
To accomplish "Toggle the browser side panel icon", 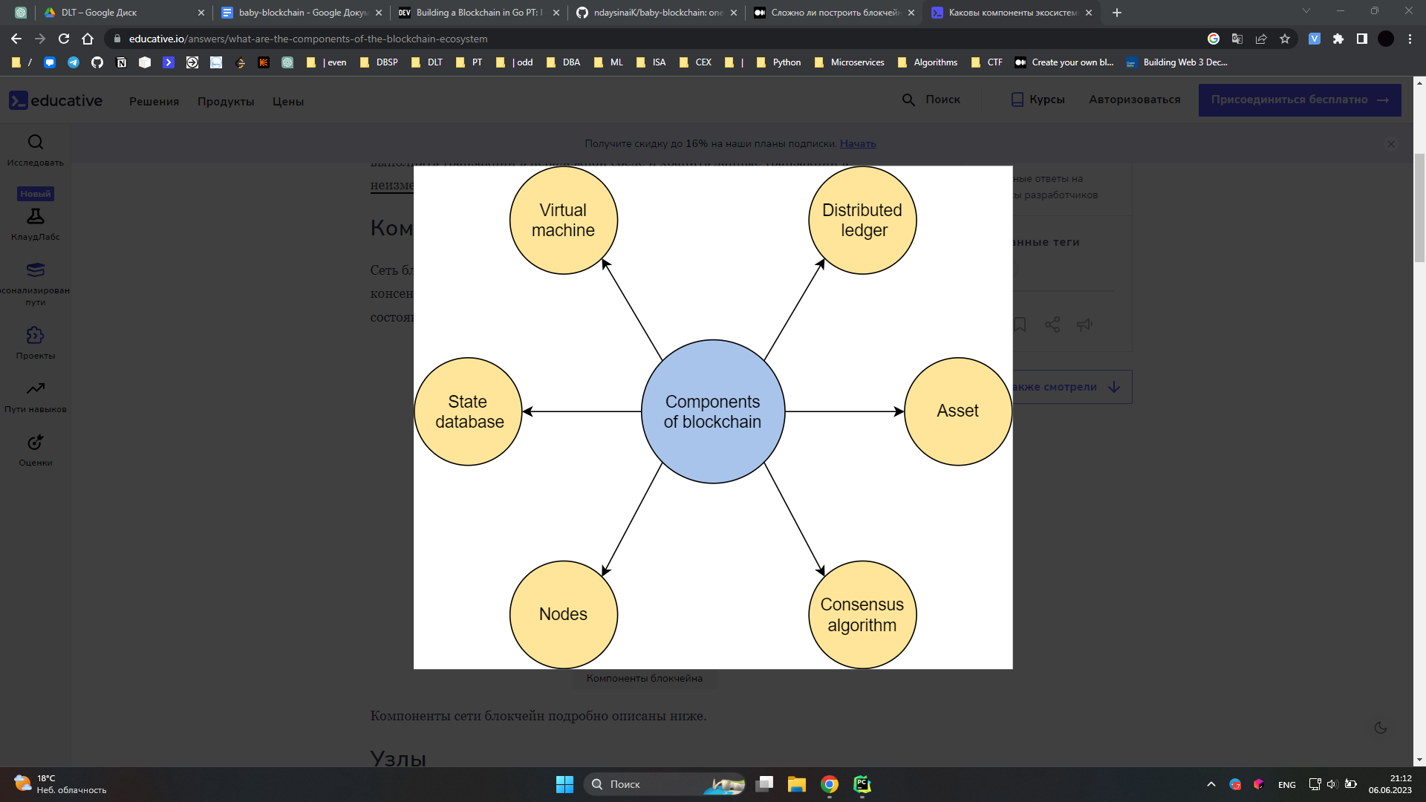I will point(1361,39).
